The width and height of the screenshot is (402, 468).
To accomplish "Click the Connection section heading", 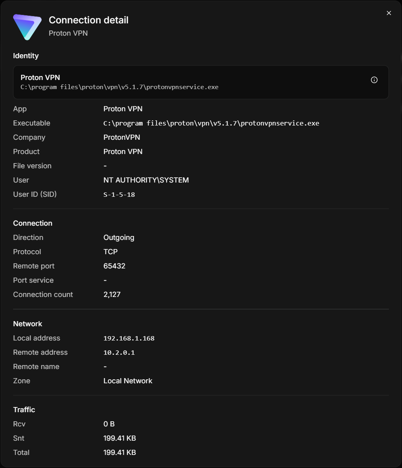I will (x=33, y=223).
